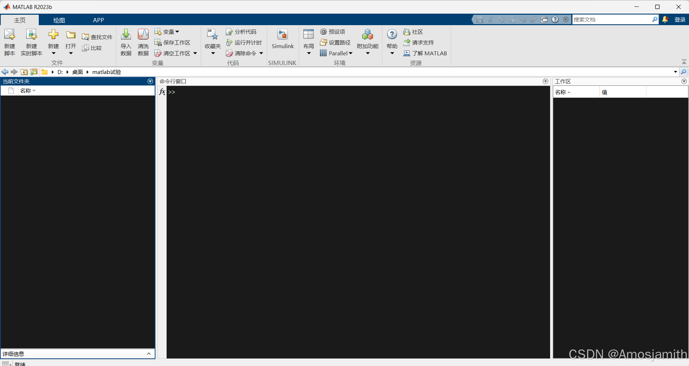Click the switch windows icon in quick access bar
Viewport: 689px width, 366px height.
544,19
